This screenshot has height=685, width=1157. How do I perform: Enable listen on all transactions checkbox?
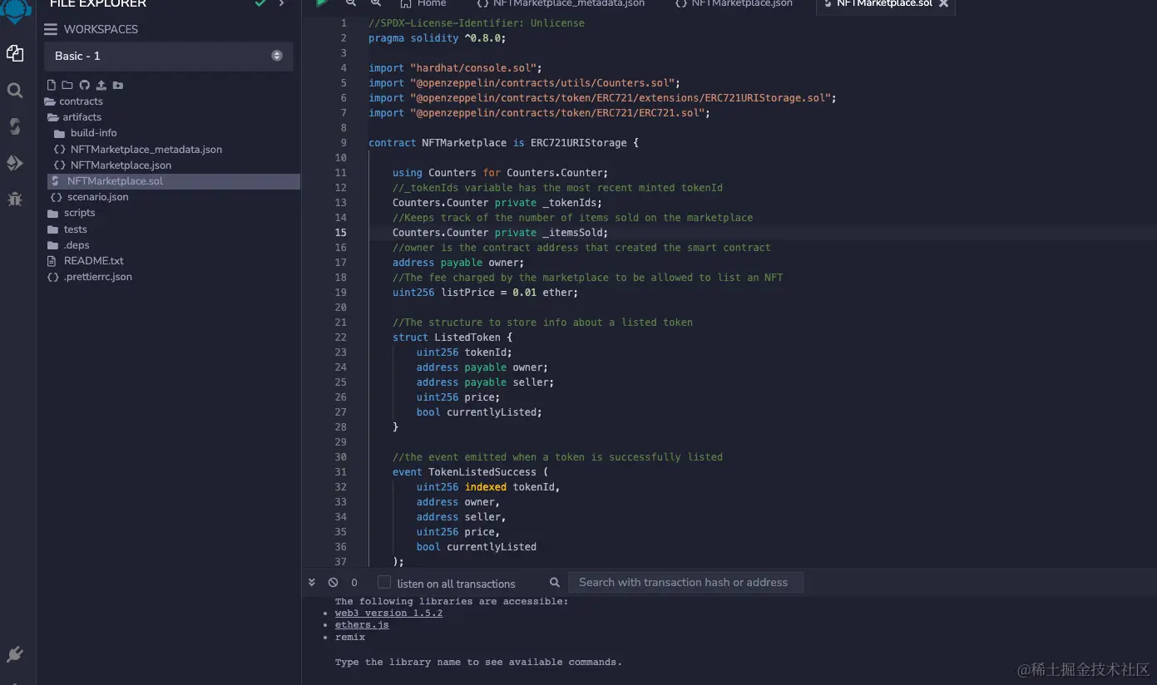click(384, 582)
